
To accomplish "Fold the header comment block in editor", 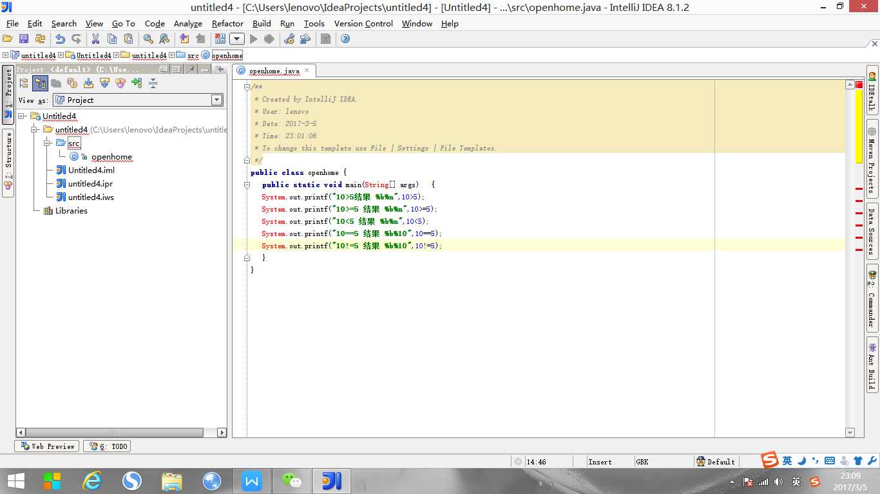I will 247,87.
